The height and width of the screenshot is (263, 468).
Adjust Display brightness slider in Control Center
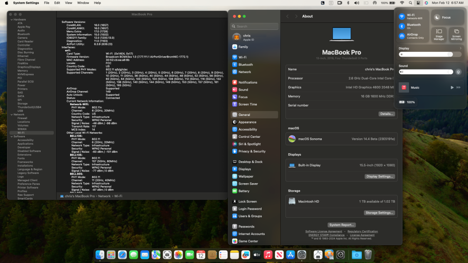pyautogui.click(x=430, y=54)
